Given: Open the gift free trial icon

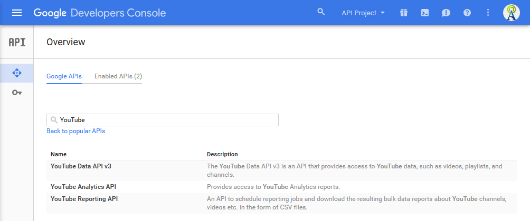Looking at the screenshot, I should pyautogui.click(x=404, y=13).
